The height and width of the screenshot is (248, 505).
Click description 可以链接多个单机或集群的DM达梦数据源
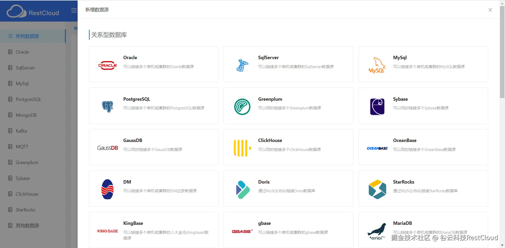pyautogui.click(x=160, y=191)
